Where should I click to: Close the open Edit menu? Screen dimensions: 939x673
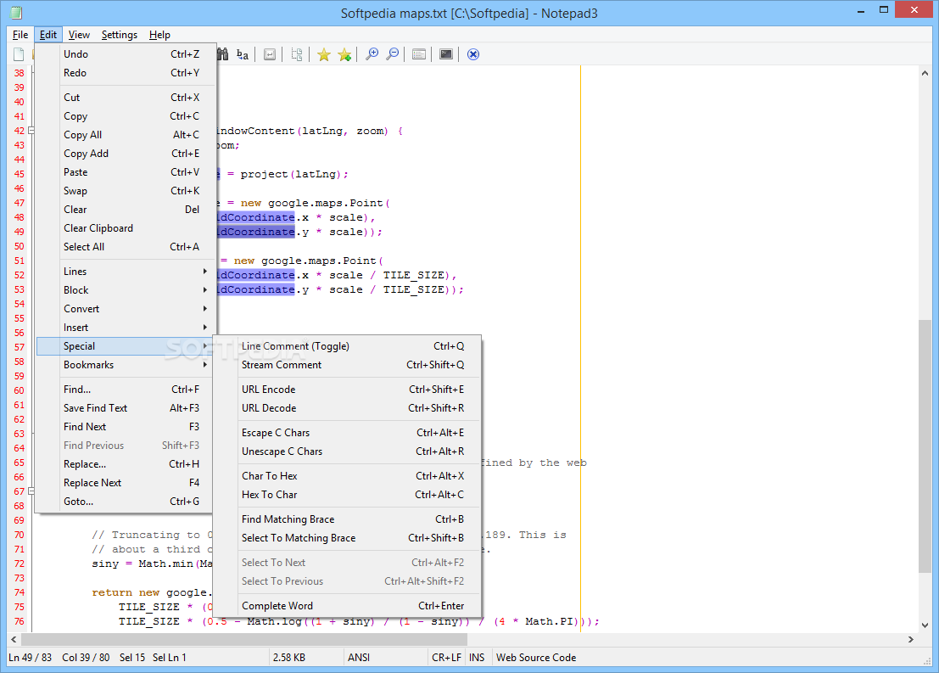pyautogui.click(x=48, y=35)
